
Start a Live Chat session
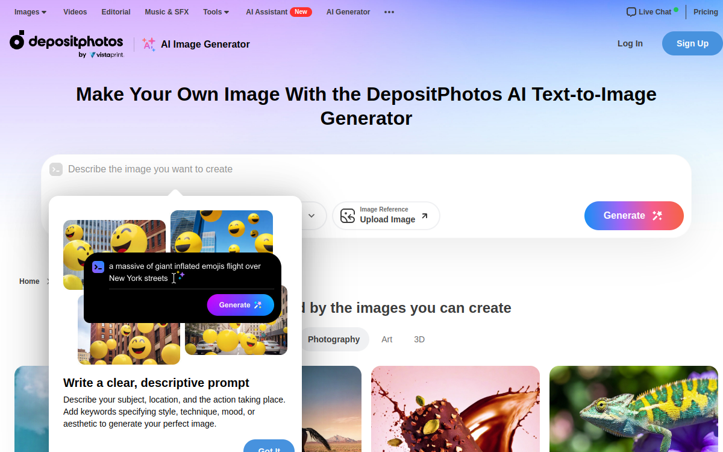653,12
